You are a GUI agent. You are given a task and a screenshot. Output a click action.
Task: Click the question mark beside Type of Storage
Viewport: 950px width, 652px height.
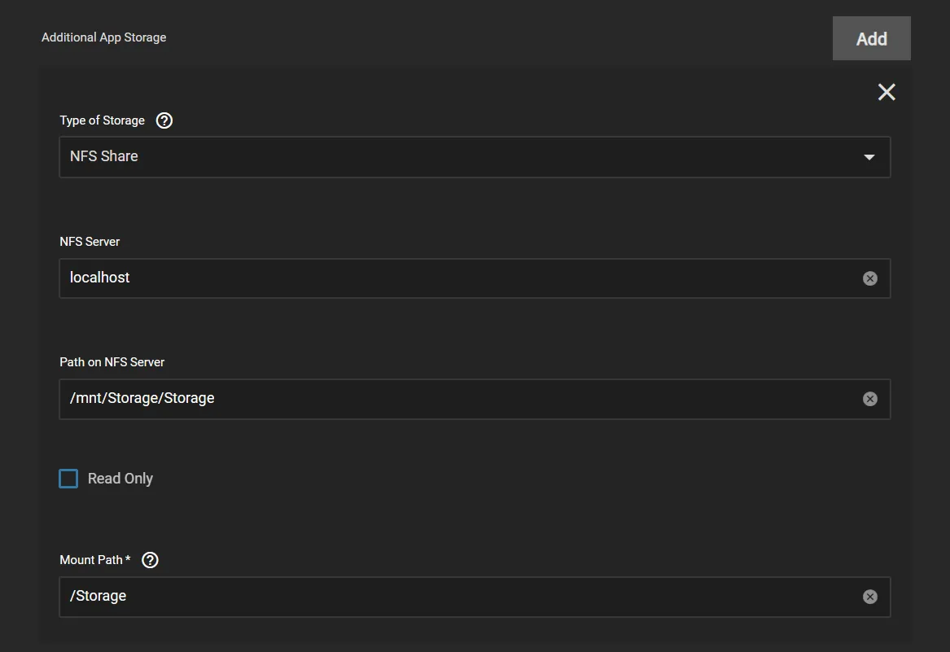click(x=164, y=120)
